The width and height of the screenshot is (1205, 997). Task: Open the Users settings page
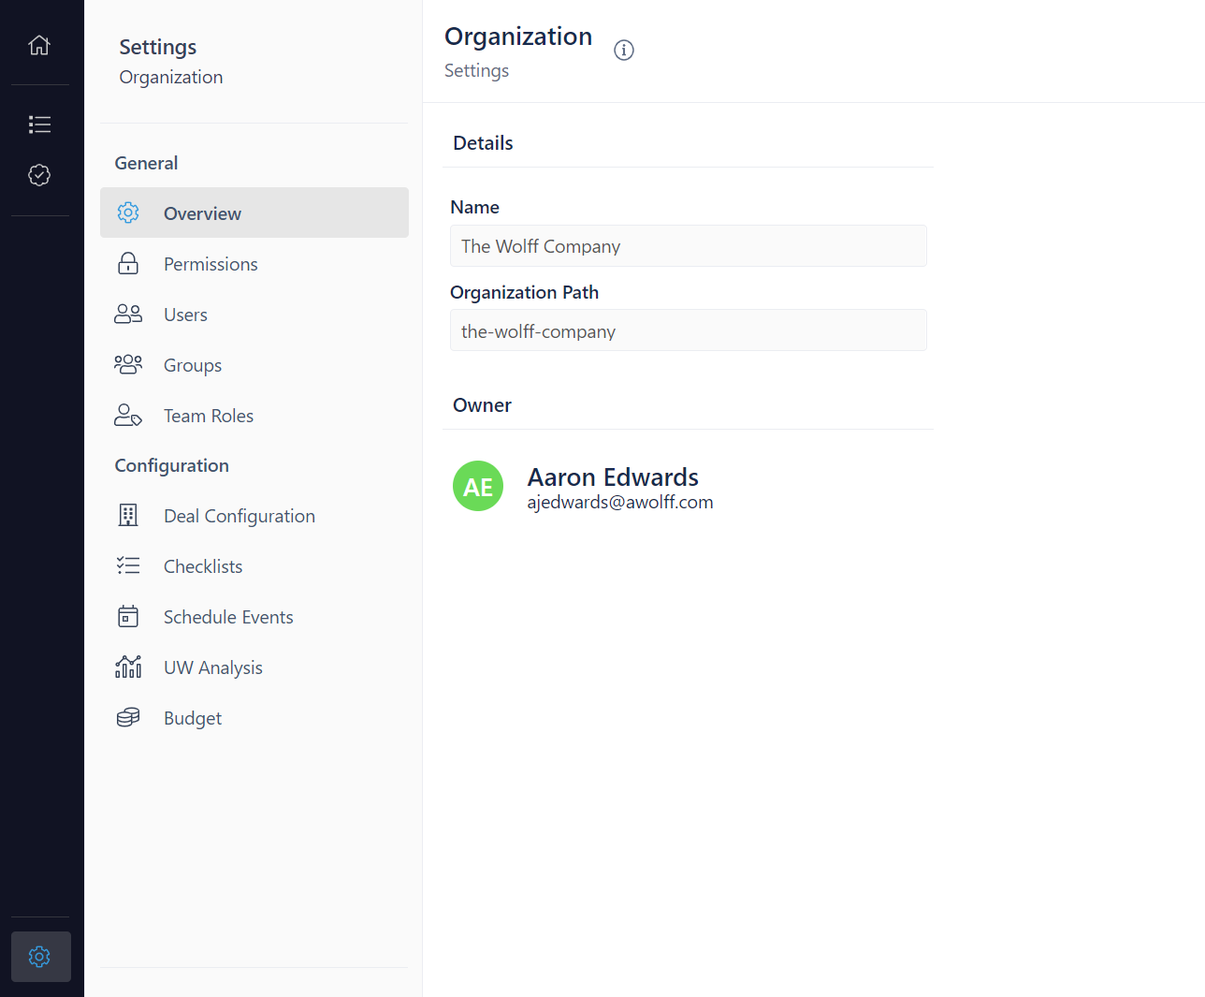coord(184,314)
